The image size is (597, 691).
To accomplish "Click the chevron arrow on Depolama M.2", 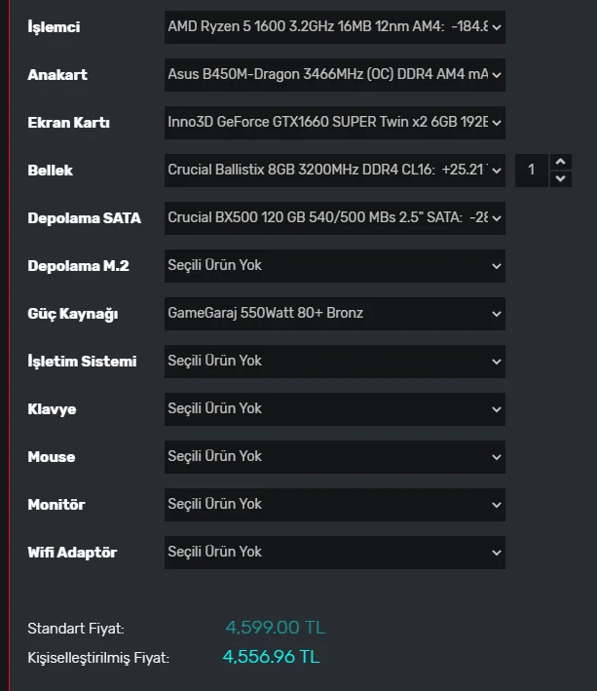I will click(x=497, y=266).
